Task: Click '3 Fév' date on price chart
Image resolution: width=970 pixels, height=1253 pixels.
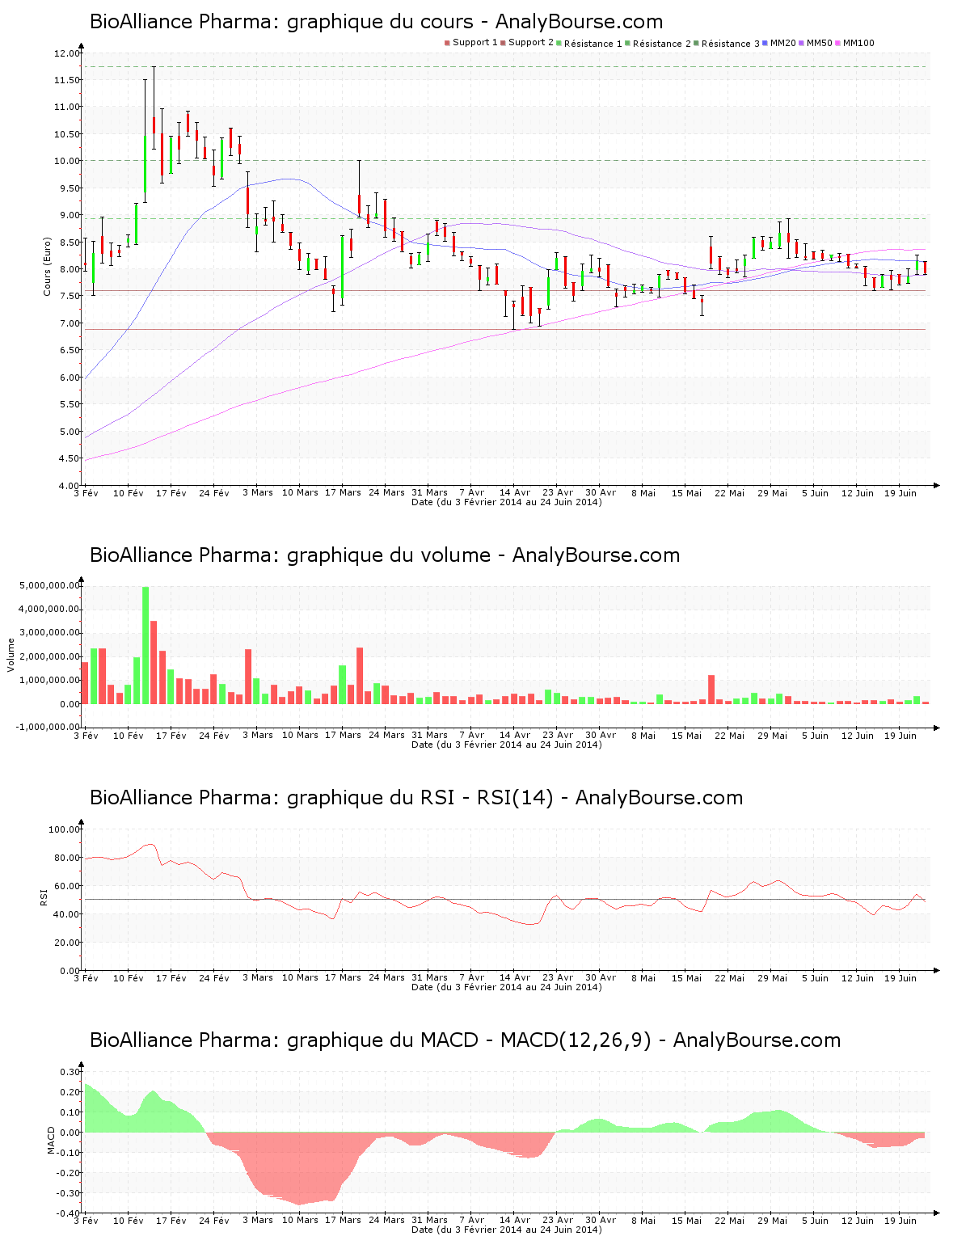Action: click(x=86, y=493)
